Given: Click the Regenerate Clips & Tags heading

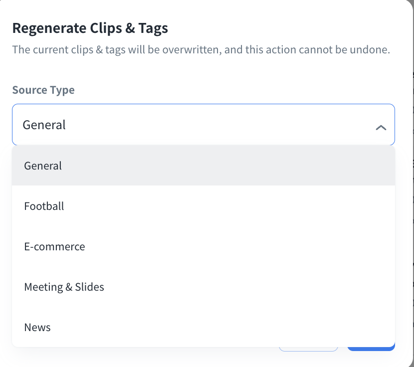Looking at the screenshot, I should tap(90, 28).
